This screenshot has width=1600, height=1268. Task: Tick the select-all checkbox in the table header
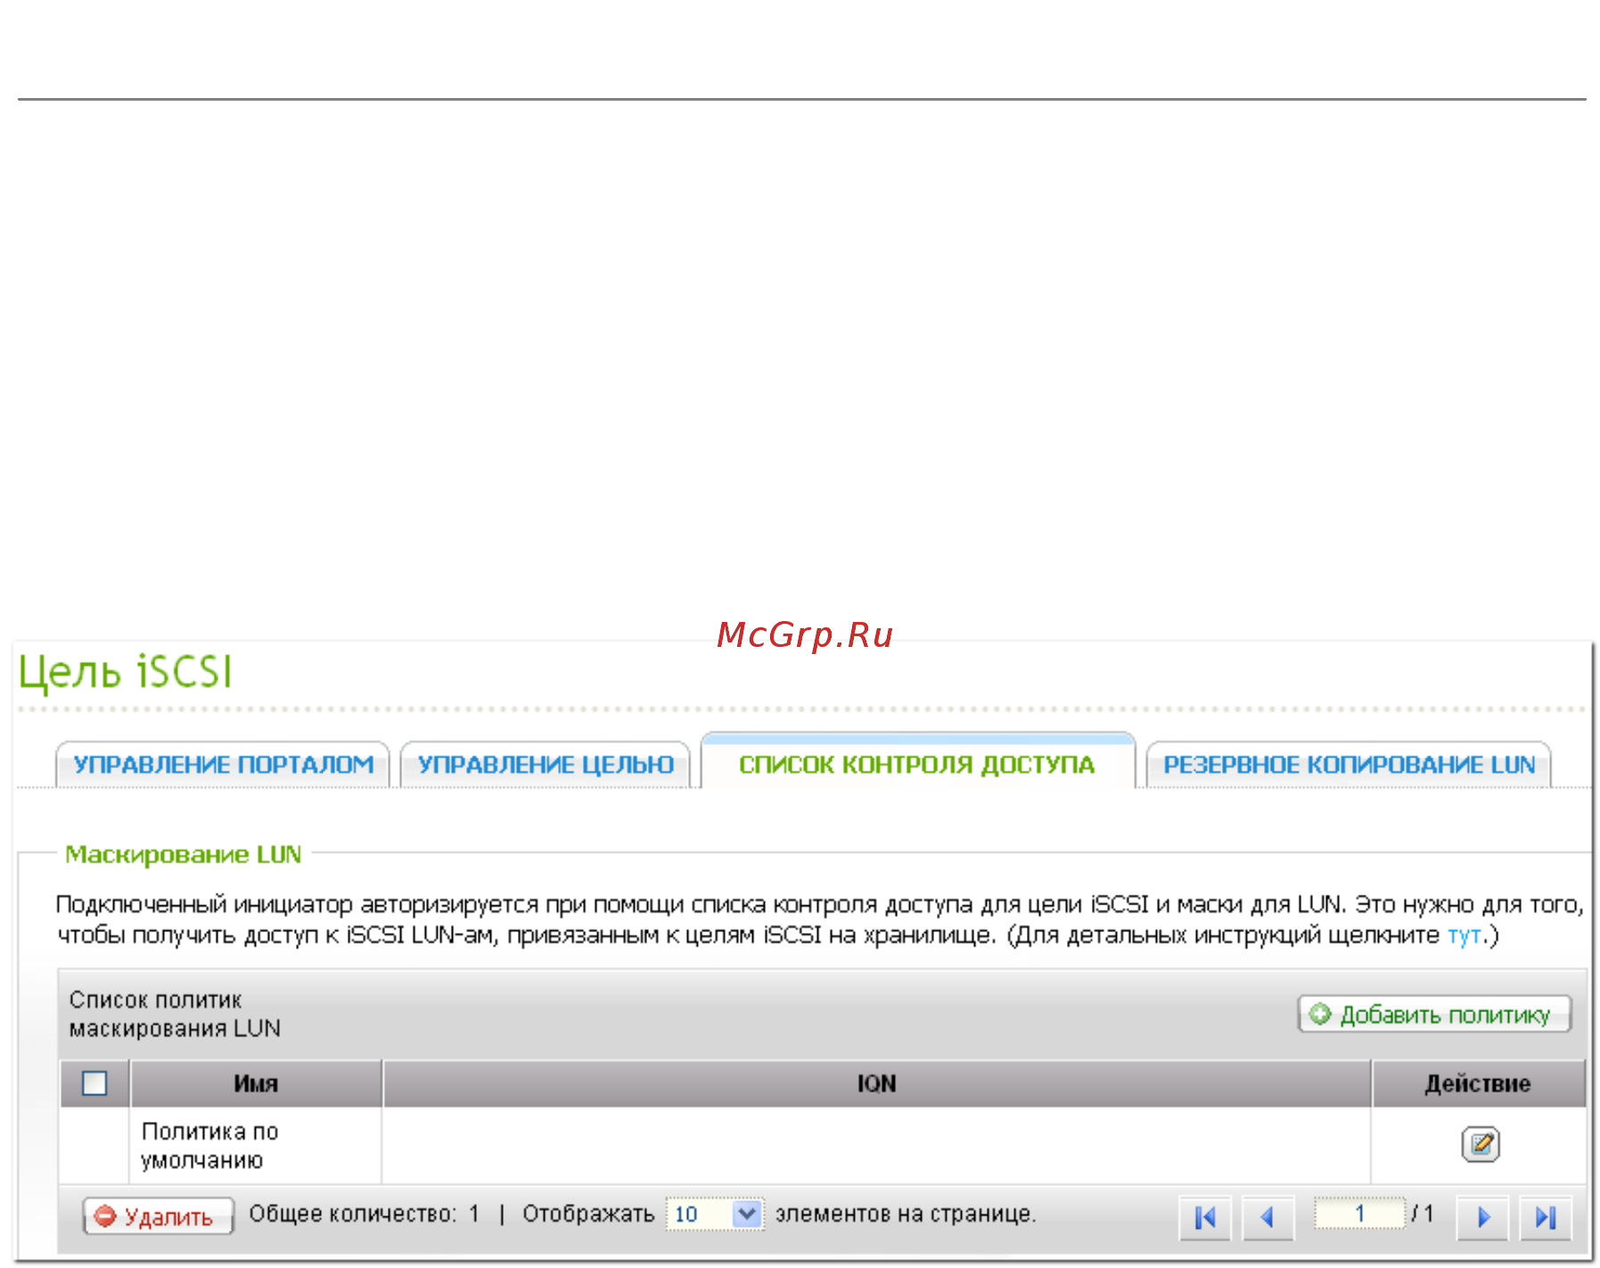(94, 1083)
